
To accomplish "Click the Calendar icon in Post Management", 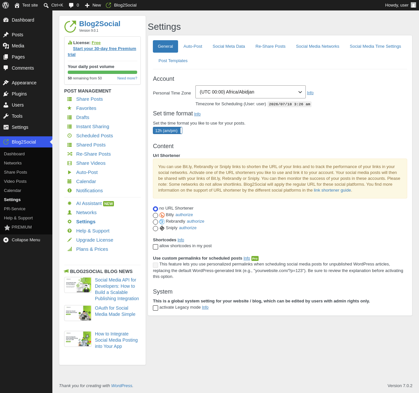I will (69, 181).
